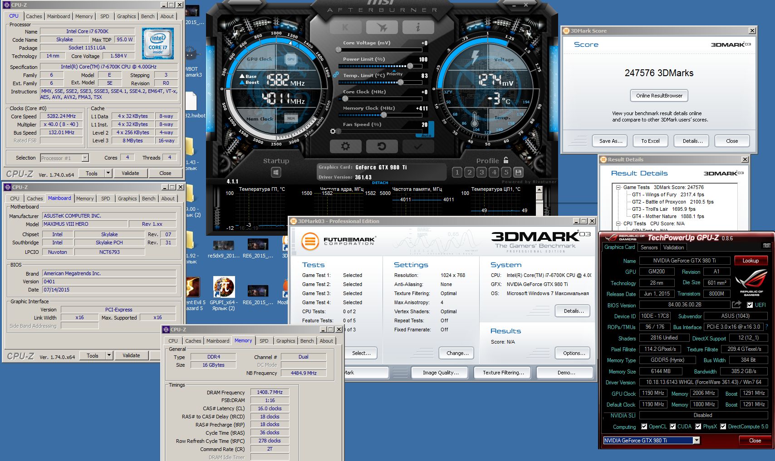Open the GPUPI_x64 desktop shortcut
The image size is (775, 461).
click(224, 293)
